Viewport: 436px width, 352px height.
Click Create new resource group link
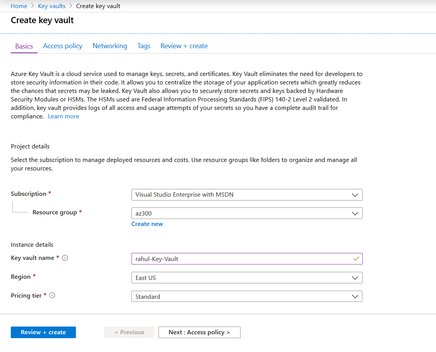click(x=147, y=224)
